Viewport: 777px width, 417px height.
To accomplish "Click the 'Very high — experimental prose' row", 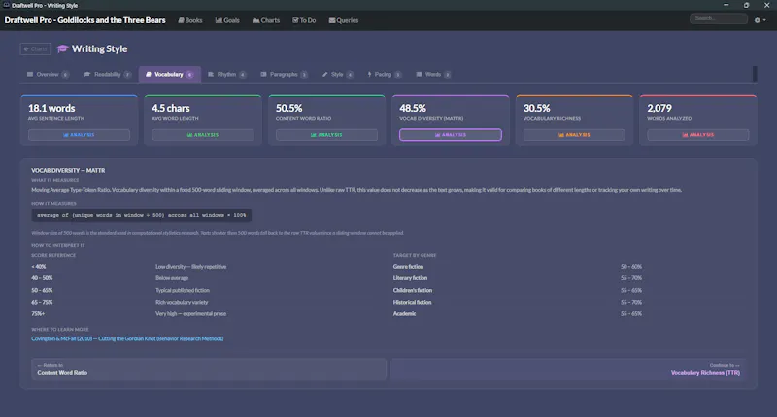I will pos(209,314).
